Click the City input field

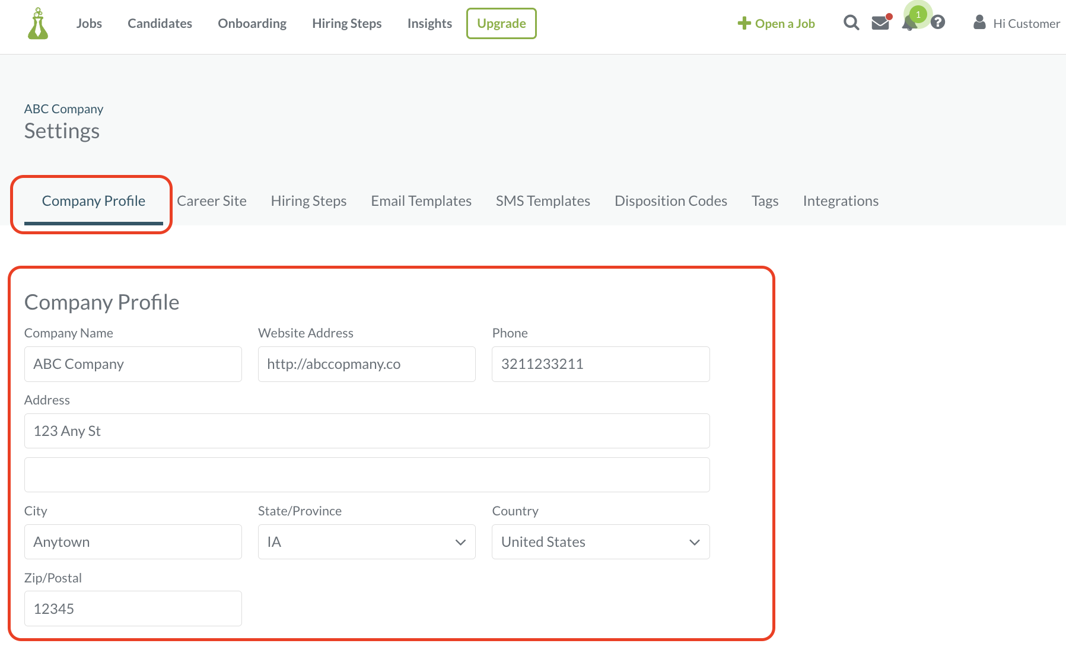tap(133, 541)
